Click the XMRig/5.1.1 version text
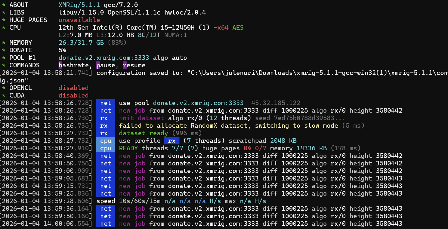 79,5
